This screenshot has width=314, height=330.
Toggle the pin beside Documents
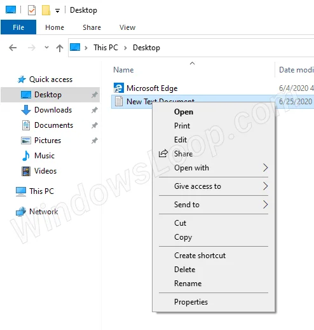coord(95,125)
